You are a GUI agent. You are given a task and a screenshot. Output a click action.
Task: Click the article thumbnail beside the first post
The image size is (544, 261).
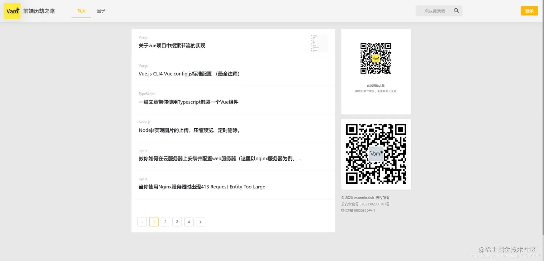[319, 43]
